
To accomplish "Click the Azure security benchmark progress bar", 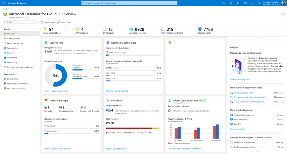I will click(x=133, y=55).
